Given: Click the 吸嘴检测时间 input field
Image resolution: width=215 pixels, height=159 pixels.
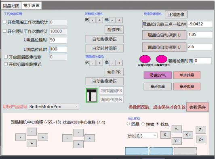Looking at the screenshot, I should 203,61.
